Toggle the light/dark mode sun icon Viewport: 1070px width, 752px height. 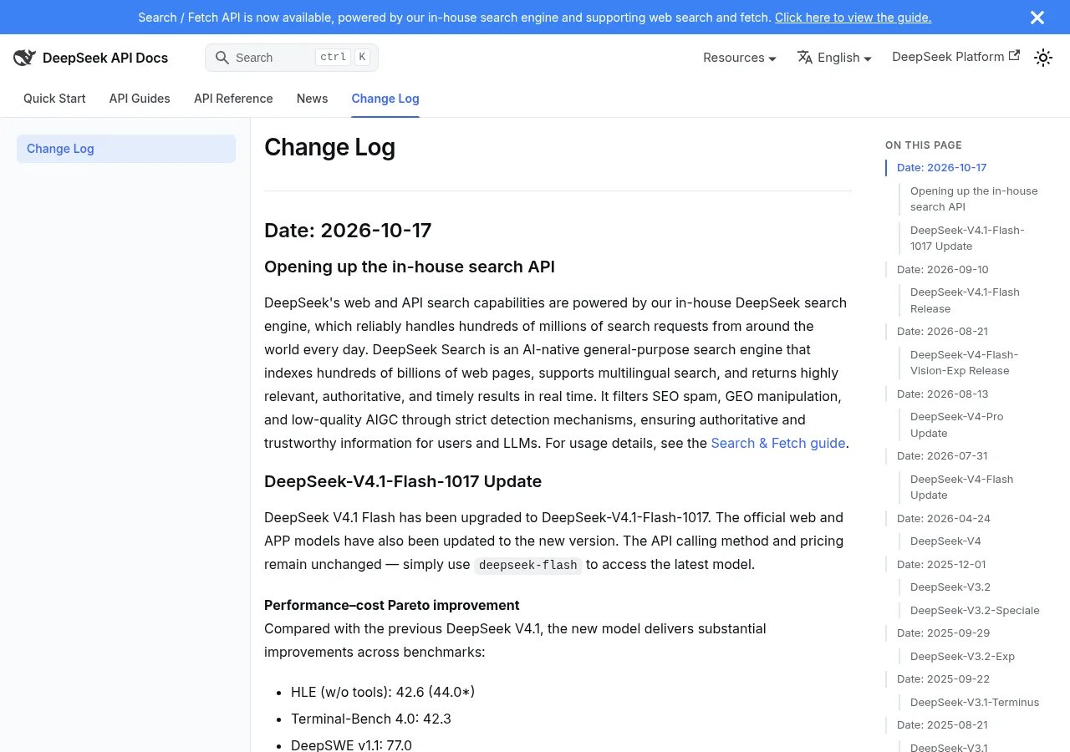click(1043, 58)
